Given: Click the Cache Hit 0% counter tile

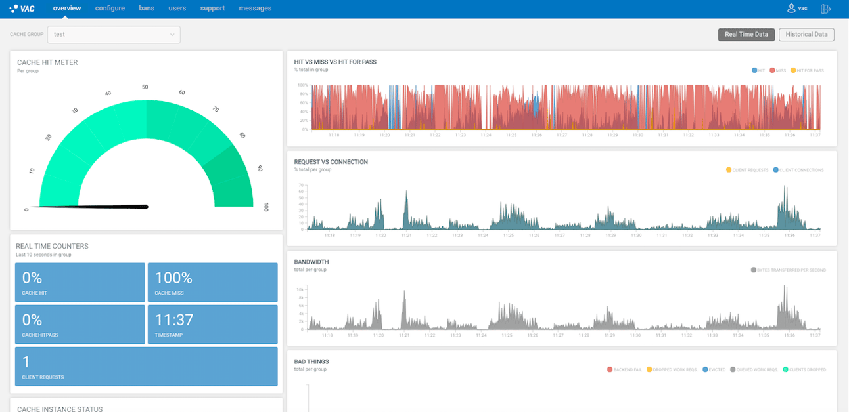Looking at the screenshot, I should [80, 282].
